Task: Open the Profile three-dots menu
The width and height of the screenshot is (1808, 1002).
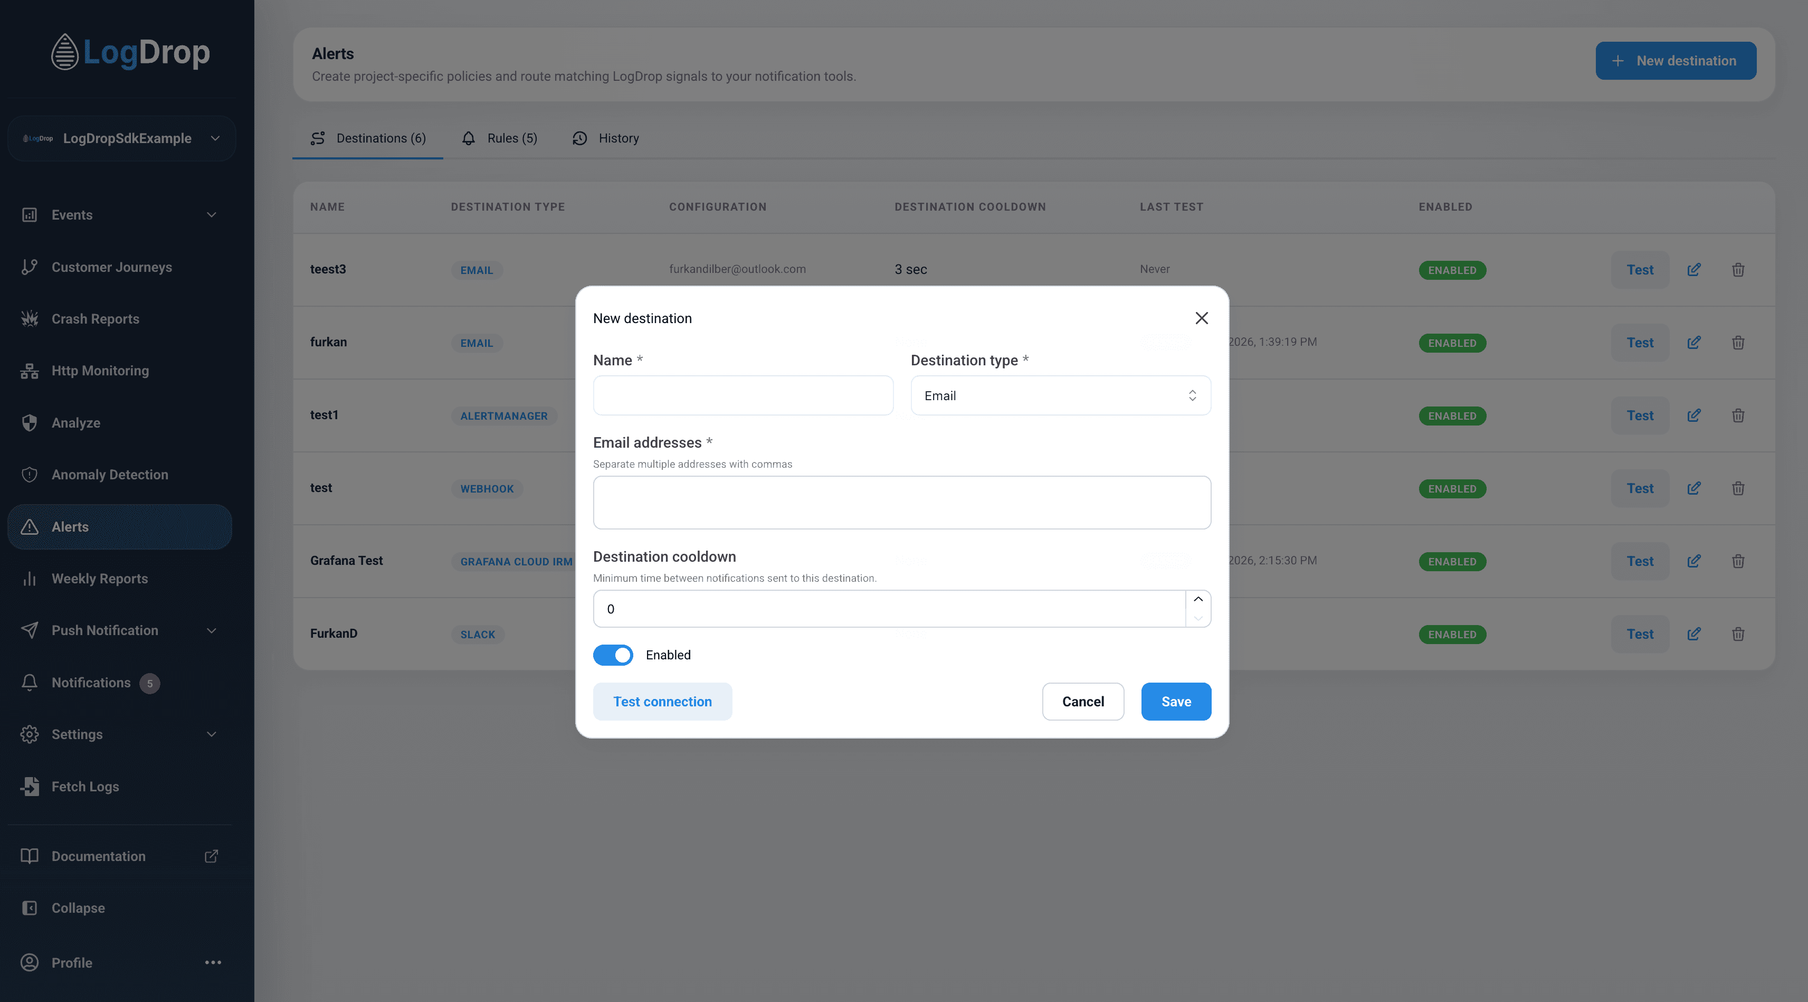Action: coord(213,963)
